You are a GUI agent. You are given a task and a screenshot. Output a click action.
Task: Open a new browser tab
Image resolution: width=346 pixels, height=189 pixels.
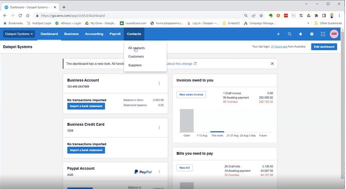point(64,7)
